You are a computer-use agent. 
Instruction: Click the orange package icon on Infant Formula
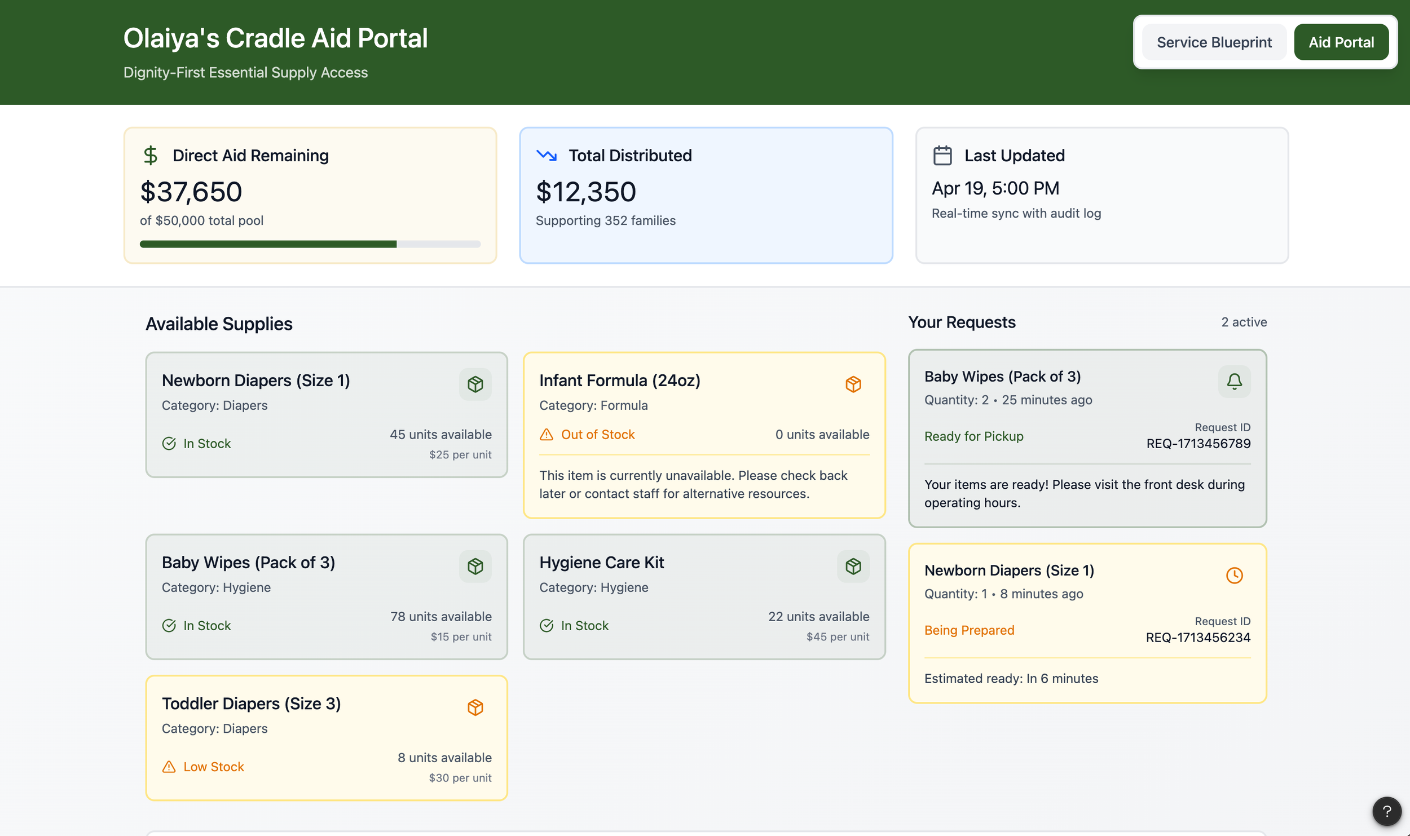pos(853,384)
